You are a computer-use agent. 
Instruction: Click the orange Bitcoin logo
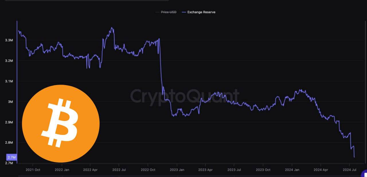[x=61, y=124]
